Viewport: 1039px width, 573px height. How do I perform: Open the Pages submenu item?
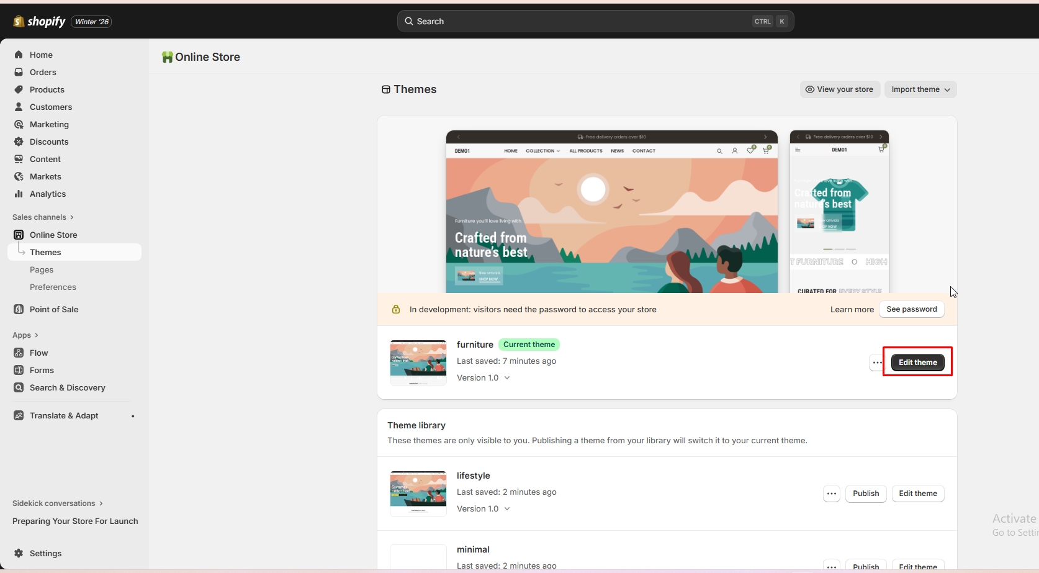pos(42,269)
